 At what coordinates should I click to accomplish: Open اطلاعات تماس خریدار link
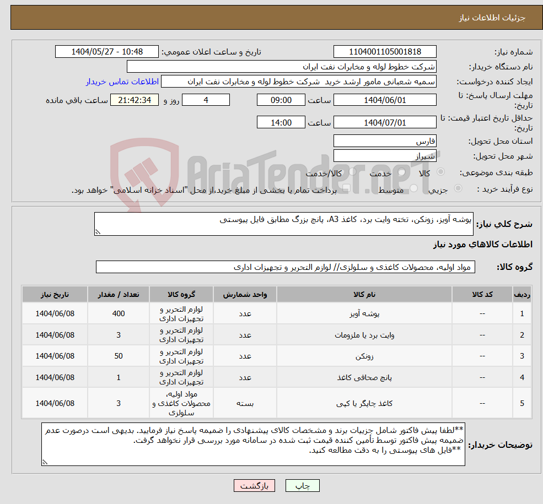pyautogui.click(x=122, y=82)
